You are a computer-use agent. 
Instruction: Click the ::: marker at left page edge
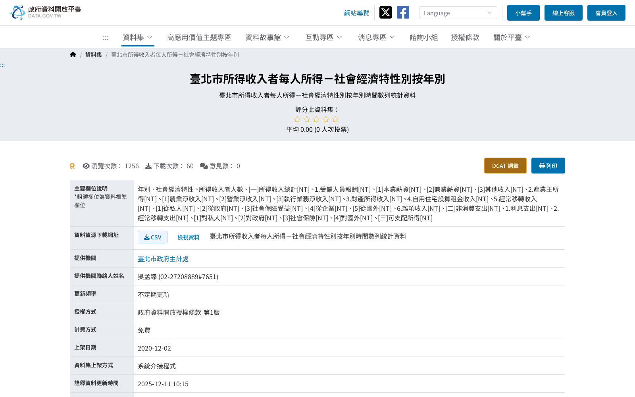[2, 65]
